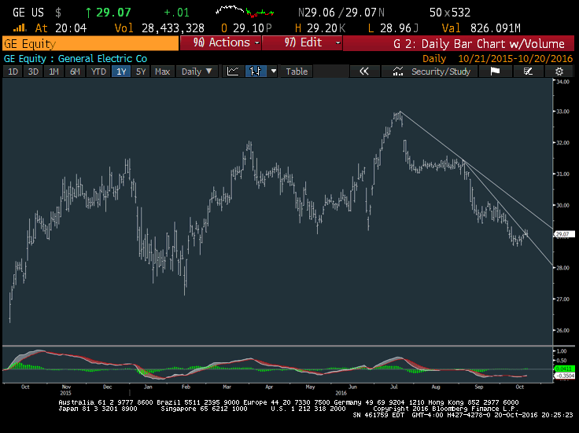Click the Security/Study button label
The image size is (579, 433).
click(x=441, y=72)
